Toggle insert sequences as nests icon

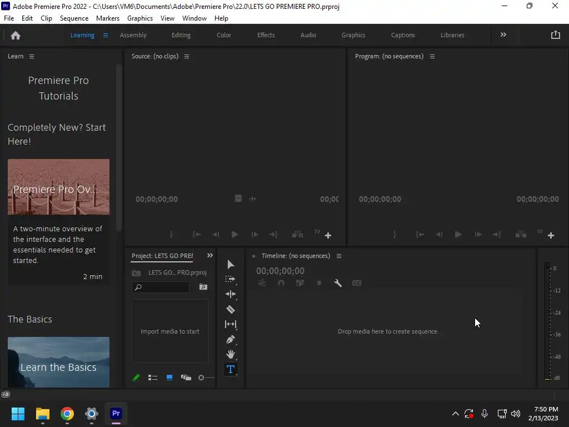pos(262,283)
